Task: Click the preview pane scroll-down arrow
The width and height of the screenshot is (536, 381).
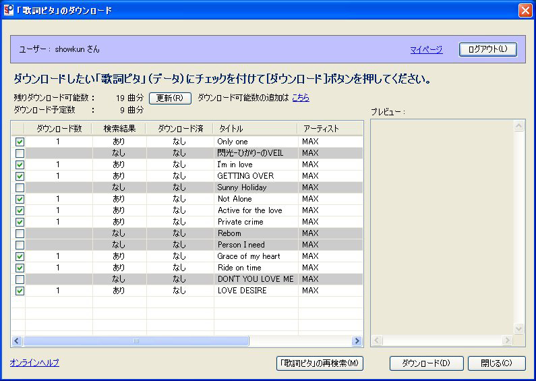Action: [519, 328]
